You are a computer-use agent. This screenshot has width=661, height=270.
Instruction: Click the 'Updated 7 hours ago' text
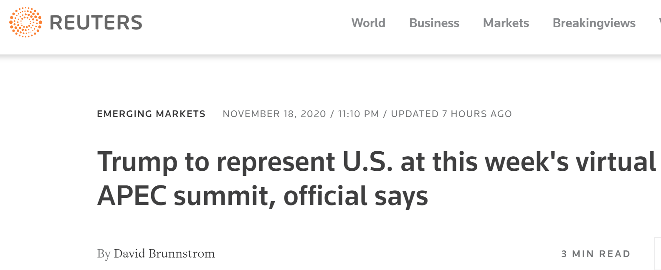click(x=451, y=114)
